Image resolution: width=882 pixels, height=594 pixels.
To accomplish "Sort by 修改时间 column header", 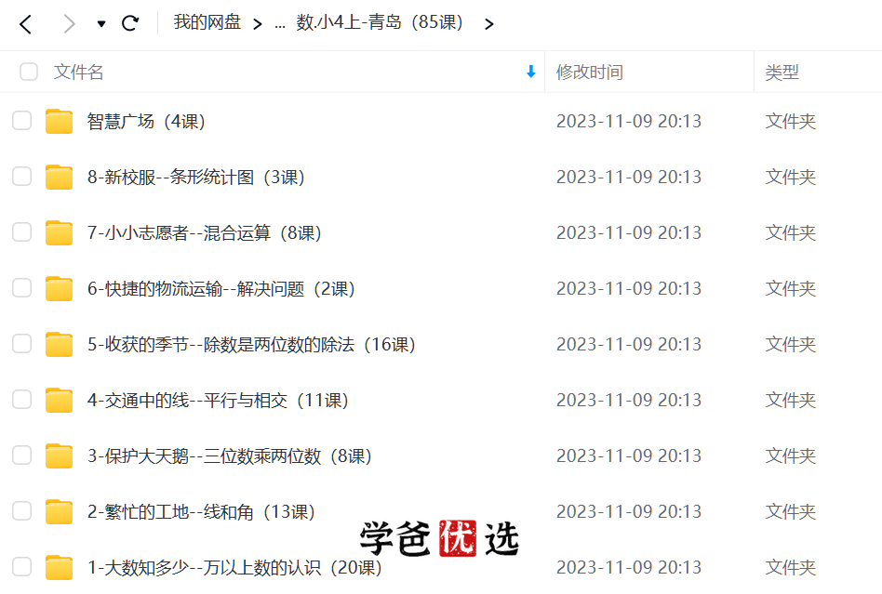I will pos(590,72).
